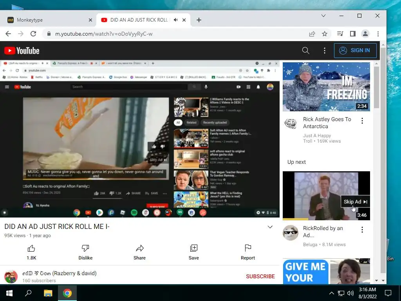Report the video with flag icon
The width and height of the screenshot is (401, 301).
248,248
